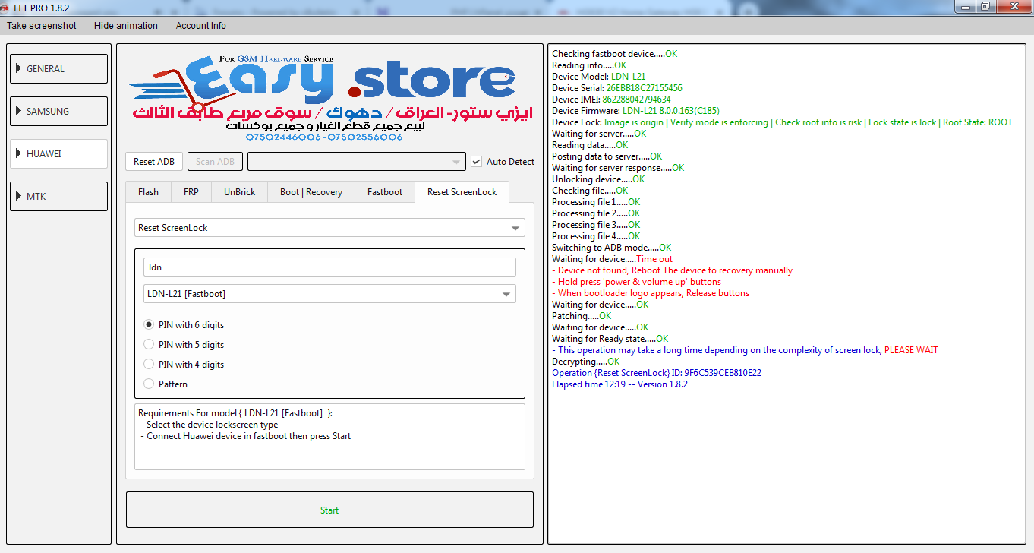Click the 'Processing file 1.....OK' log line
This screenshot has height=553, width=1034.
(596, 202)
